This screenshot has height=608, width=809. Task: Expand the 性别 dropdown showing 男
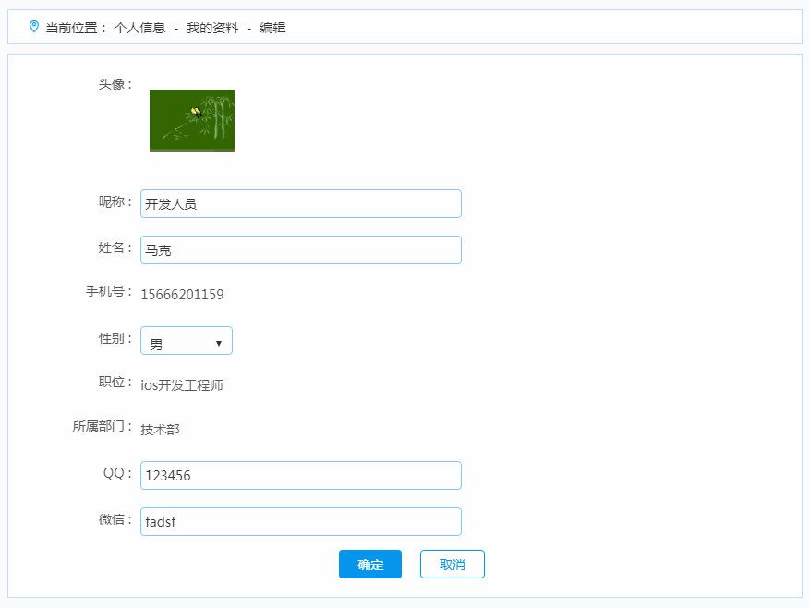tap(187, 341)
